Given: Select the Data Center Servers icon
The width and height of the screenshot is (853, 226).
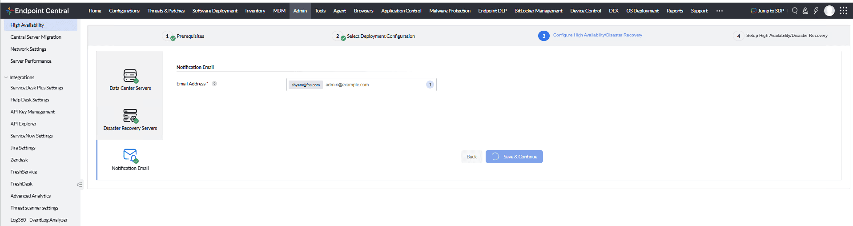Looking at the screenshot, I should [130, 76].
